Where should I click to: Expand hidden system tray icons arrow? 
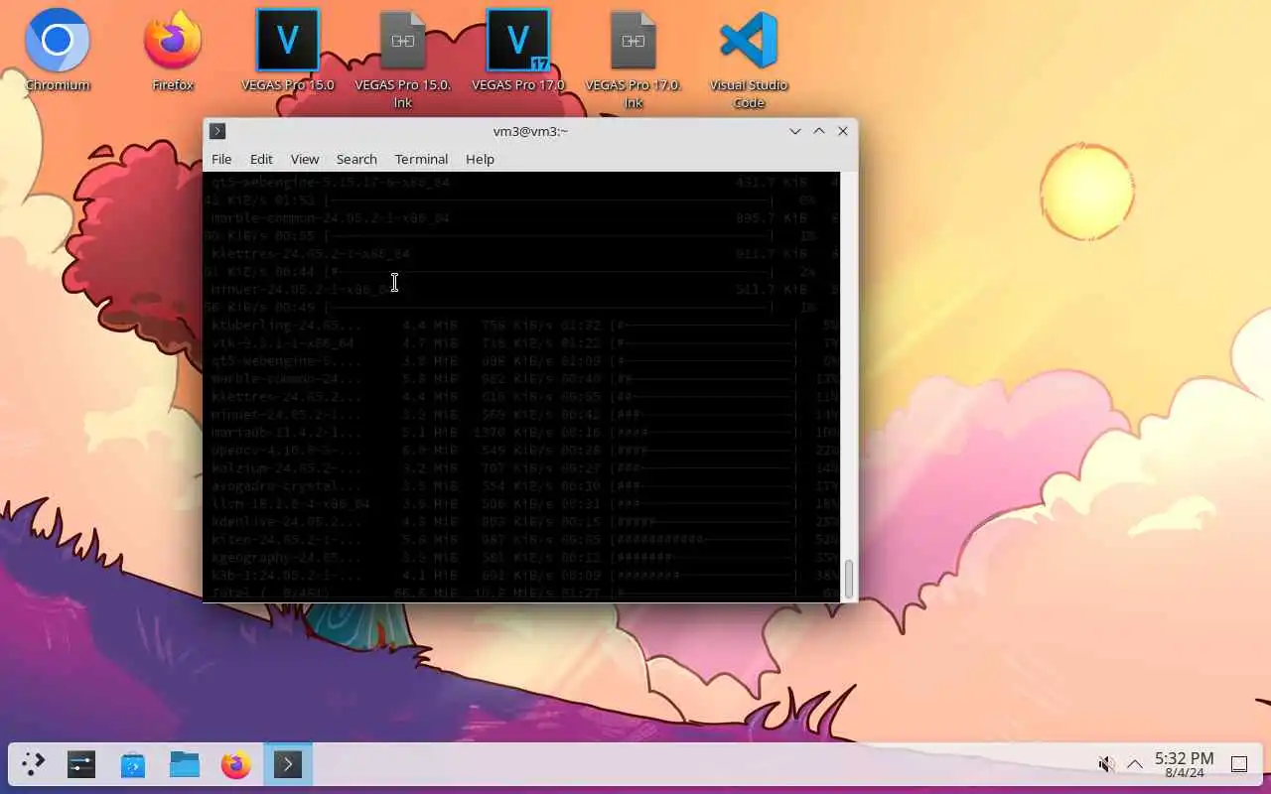[1134, 764]
